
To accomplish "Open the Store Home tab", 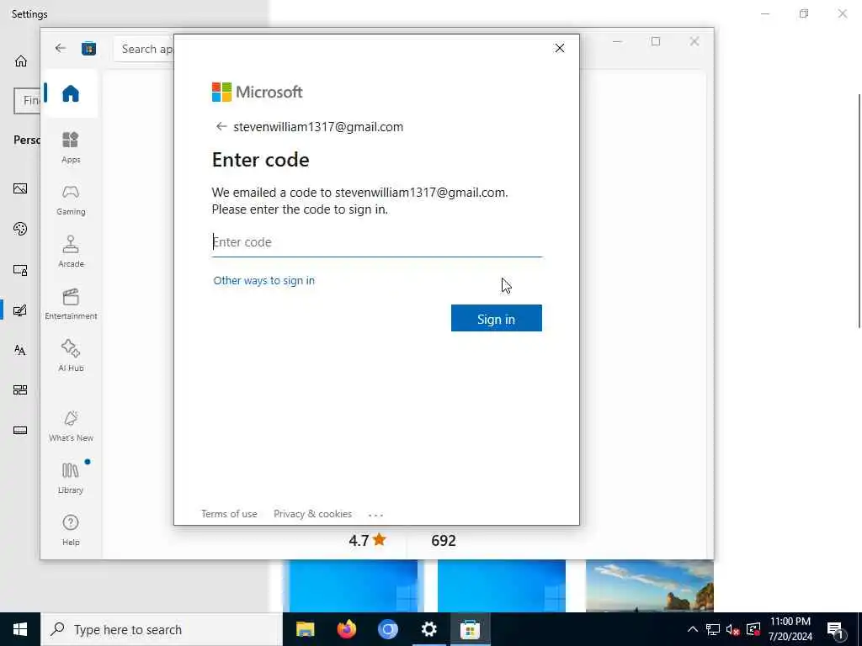I will click(71, 93).
